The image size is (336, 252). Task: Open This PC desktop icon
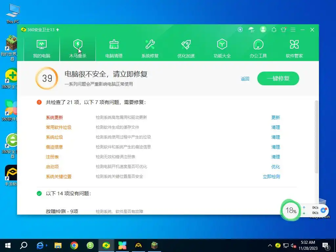pyautogui.click(x=13, y=14)
